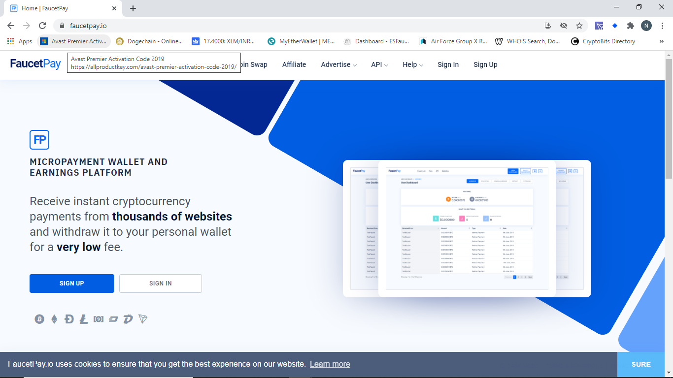The width and height of the screenshot is (673, 378).
Task: Click the crossed-out eye icon in the address bar
Action: tap(564, 26)
